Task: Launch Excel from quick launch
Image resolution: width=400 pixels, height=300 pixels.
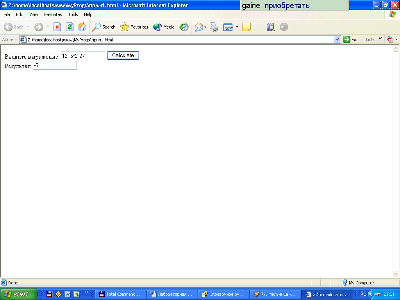Action: pyautogui.click(x=77, y=294)
